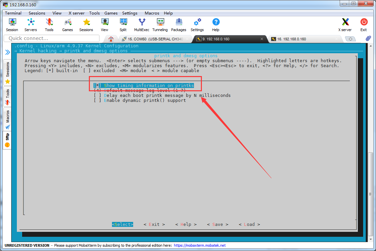Open the Settings gear toolbar icon

click(197, 25)
